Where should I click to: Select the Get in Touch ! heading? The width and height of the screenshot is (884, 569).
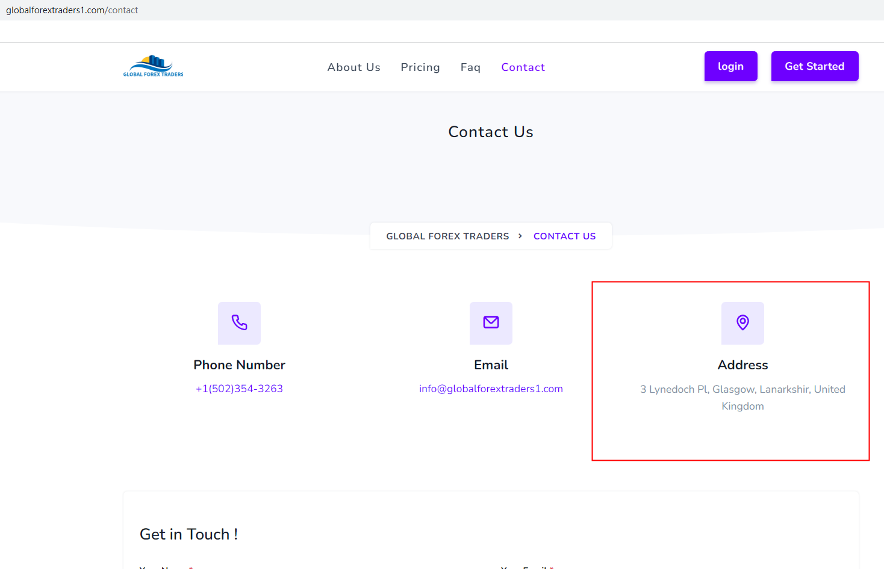coord(188,534)
